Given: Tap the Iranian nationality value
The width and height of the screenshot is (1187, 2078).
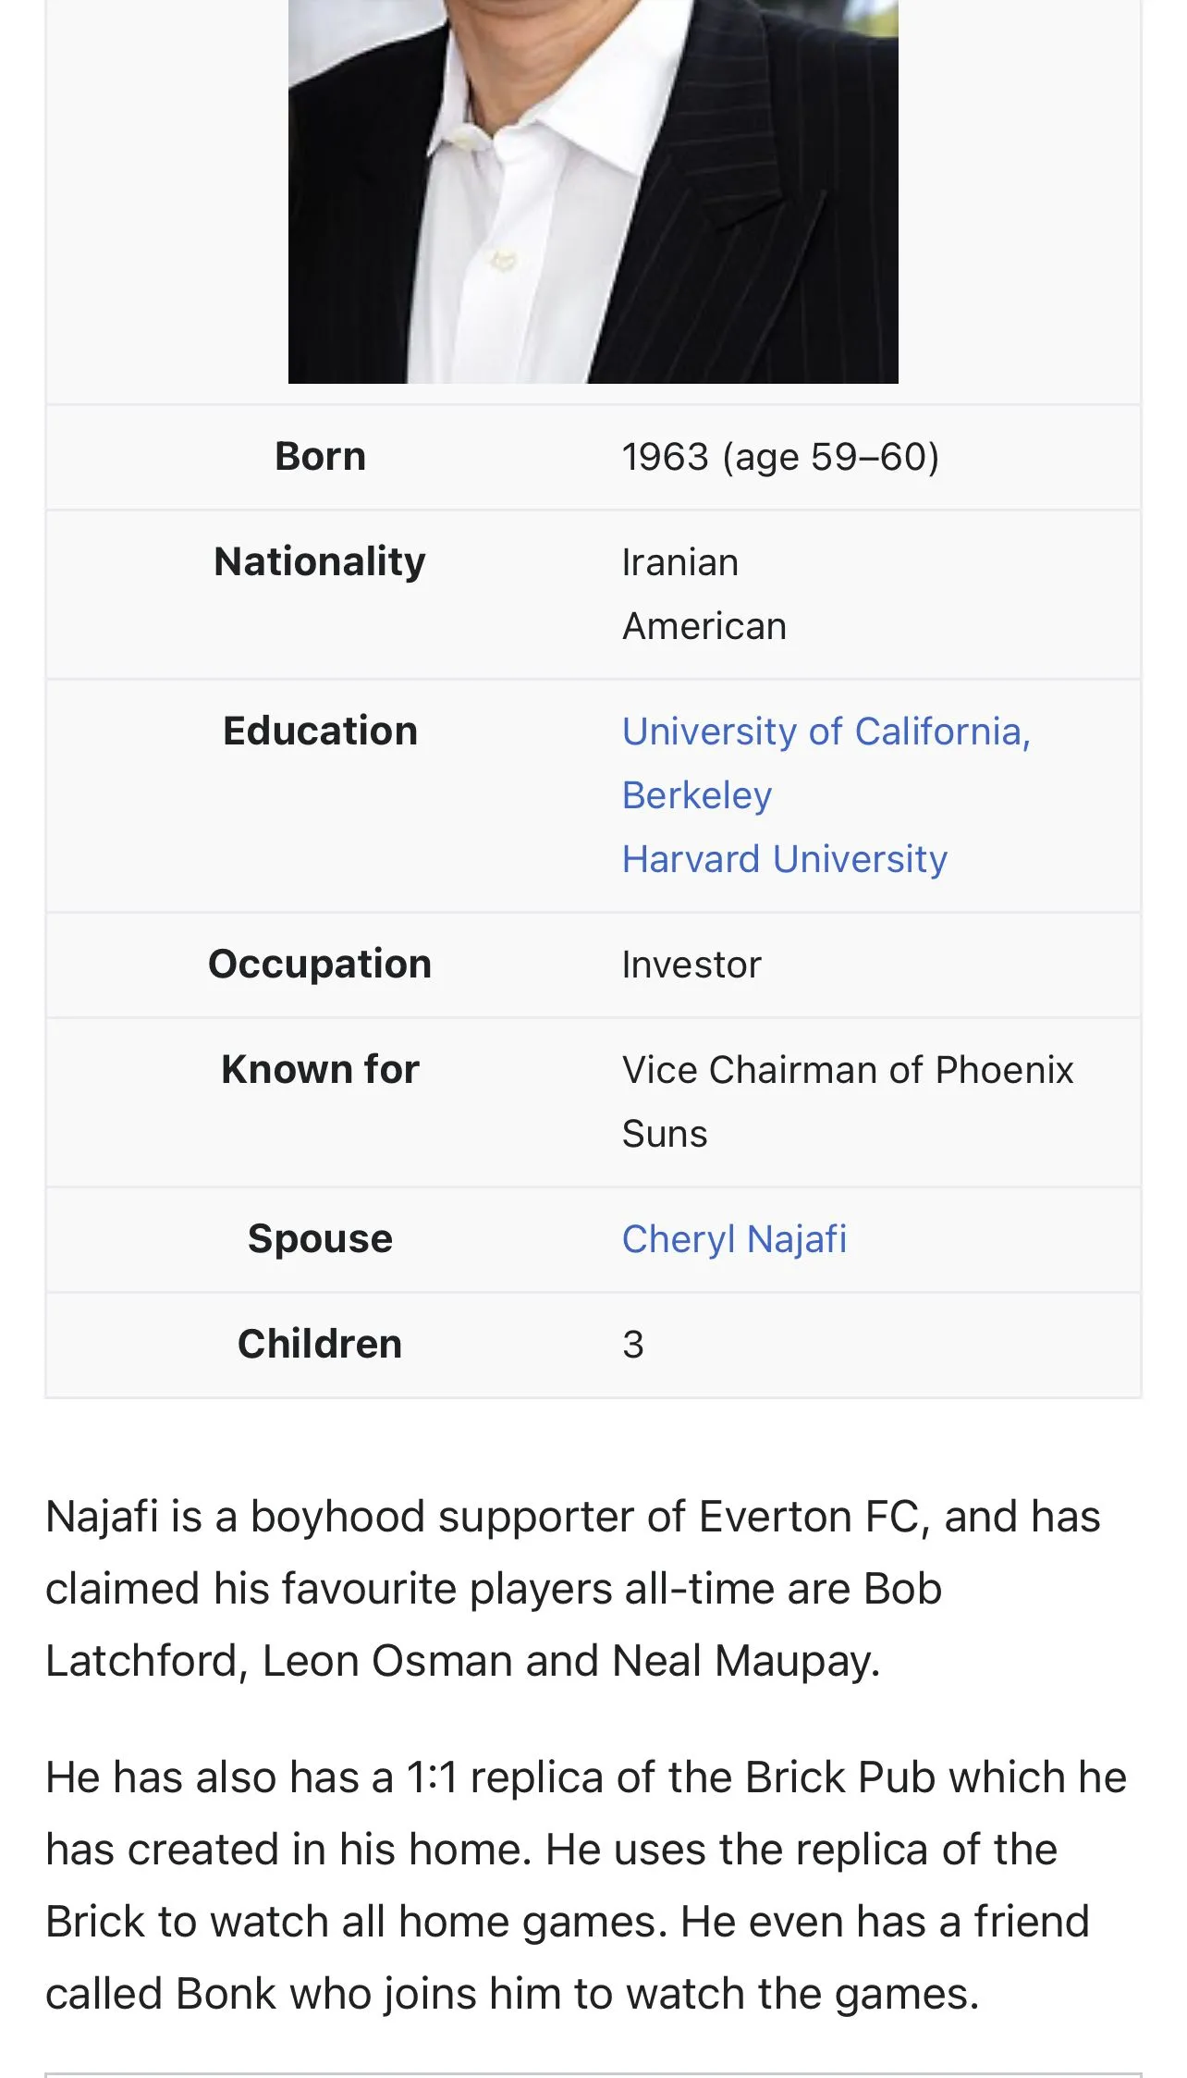Looking at the screenshot, I should (x=680, y=562).
